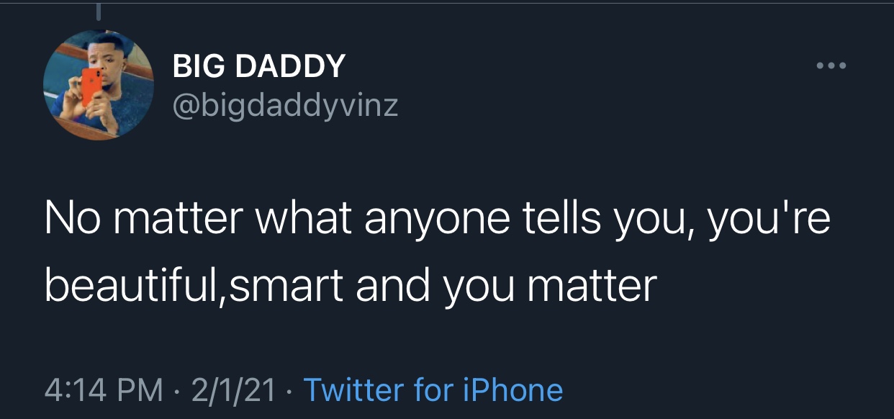This screenshot has width=894, height=419.
Task: Open the @bigdaddyvinz handle link
Action: pos(285,107)
